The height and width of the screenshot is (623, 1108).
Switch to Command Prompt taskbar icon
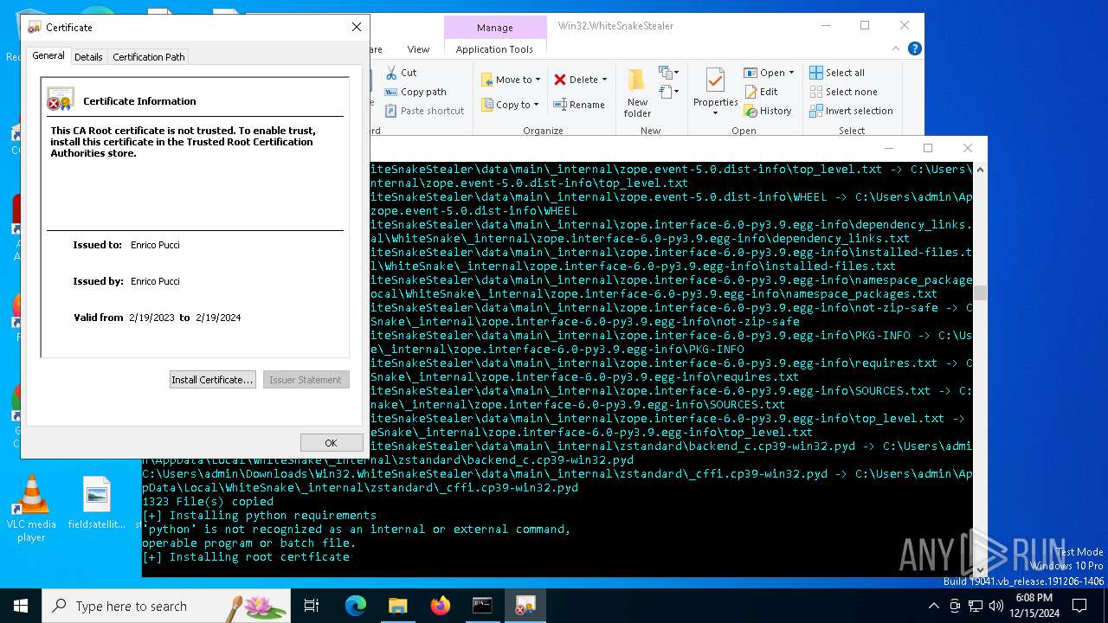coord(482,606)
